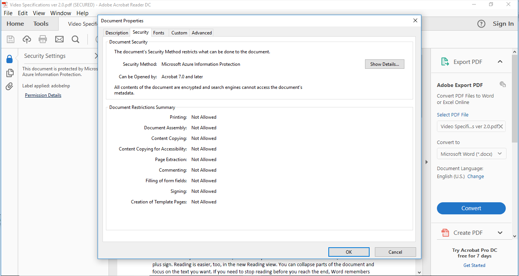The image size is (519, 276).
Task: Open the Page Thumbnails panel icon
Action: (9, 73)
